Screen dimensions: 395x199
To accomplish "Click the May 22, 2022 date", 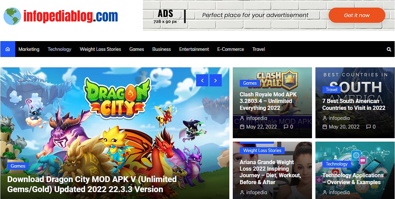I will pyautogui.click(x=261, y=127).
